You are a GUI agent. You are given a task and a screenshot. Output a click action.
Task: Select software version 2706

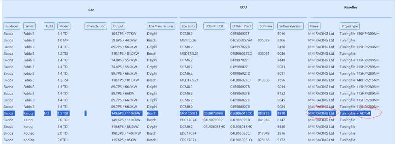[281, 40]
